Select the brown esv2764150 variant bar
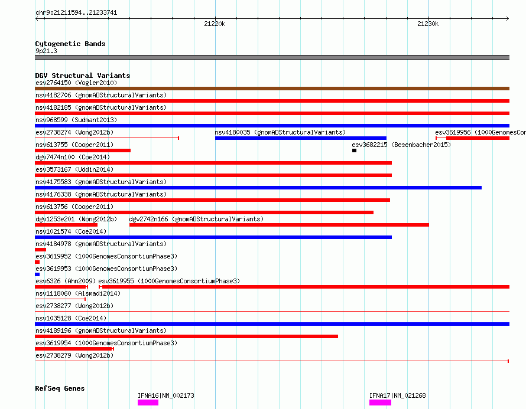Screen dimensions: 526x409 tap(272, 89)
